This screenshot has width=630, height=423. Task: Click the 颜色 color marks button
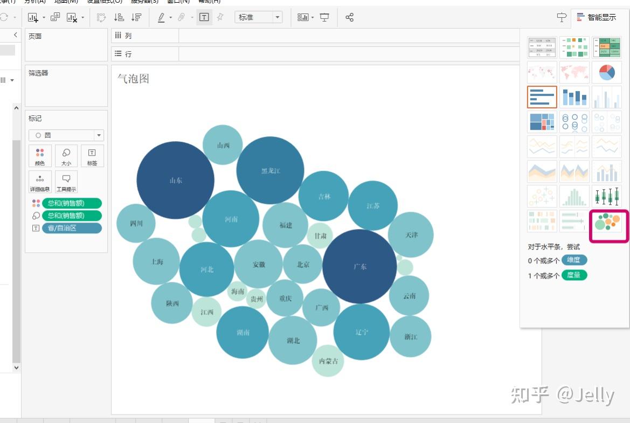40,156
